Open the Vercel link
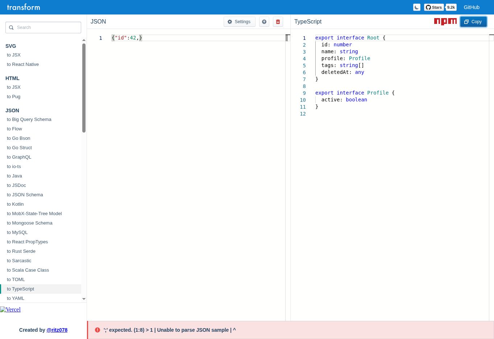494x339 pixels. point(10,310)
